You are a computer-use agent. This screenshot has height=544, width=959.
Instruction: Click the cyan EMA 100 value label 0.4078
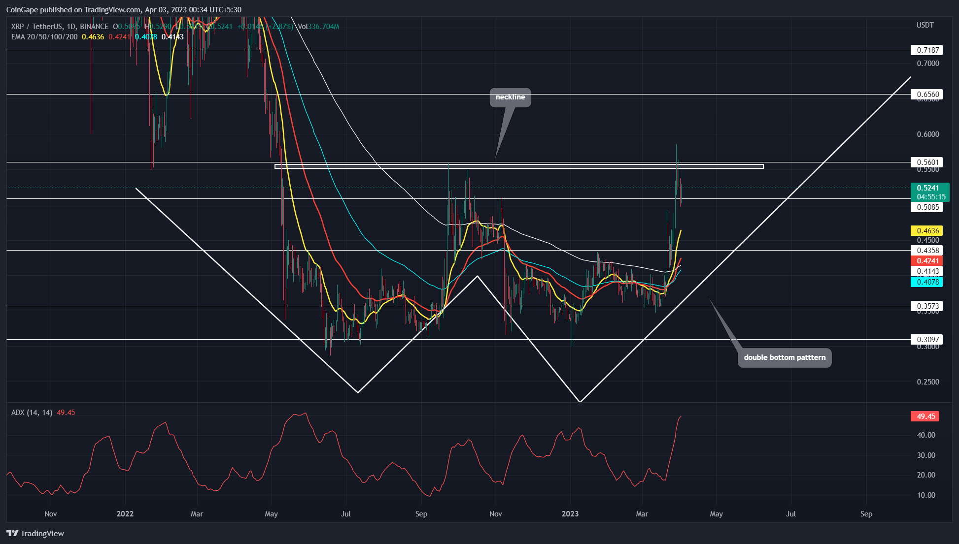pyautogui.click(x=926, y=282)
